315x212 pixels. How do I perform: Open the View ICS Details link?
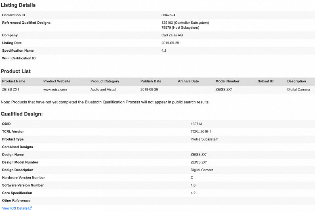click(x=15, y=208)
